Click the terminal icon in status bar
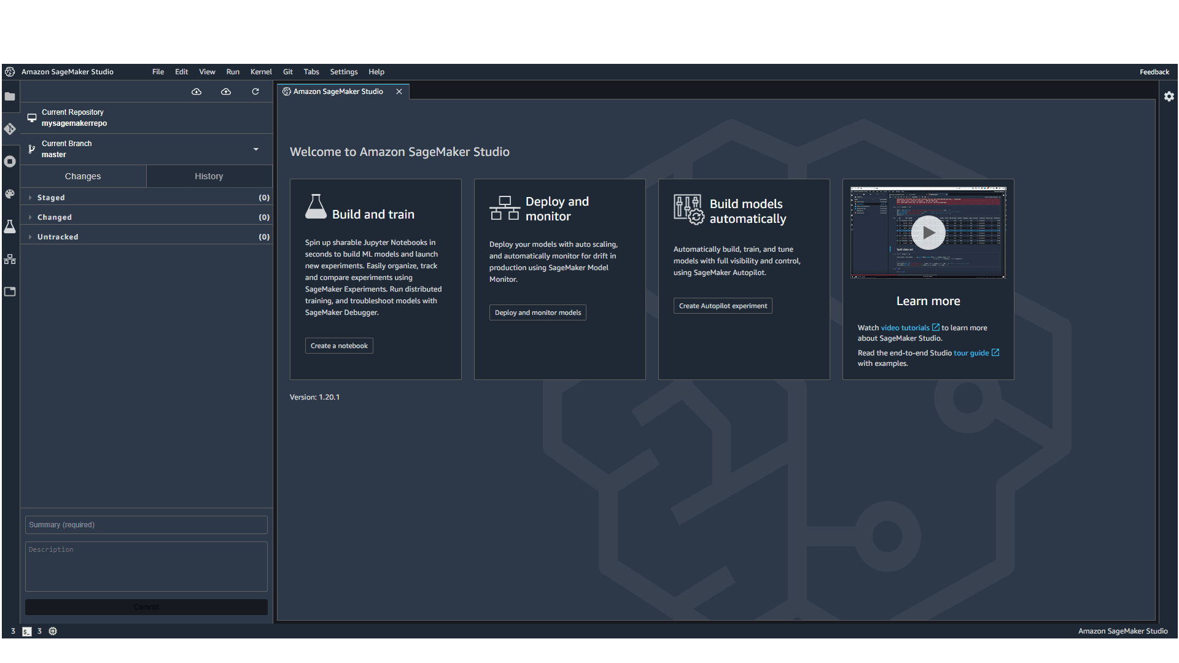The image size is (1179, 663). coord(26,631)
